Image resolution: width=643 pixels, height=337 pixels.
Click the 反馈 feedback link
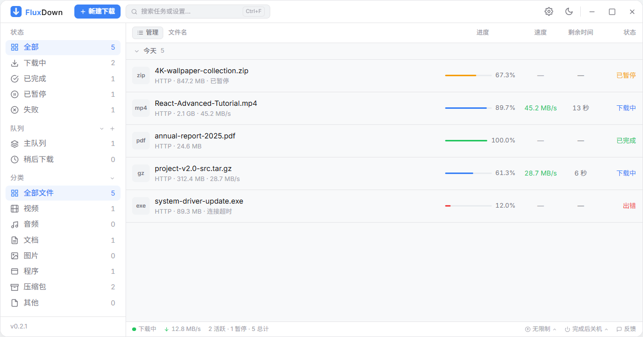click(626, 329)
